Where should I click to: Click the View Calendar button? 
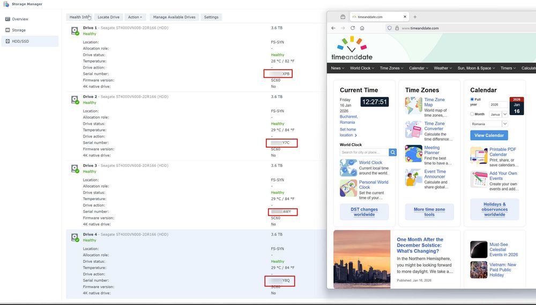[x=489, y=135]
